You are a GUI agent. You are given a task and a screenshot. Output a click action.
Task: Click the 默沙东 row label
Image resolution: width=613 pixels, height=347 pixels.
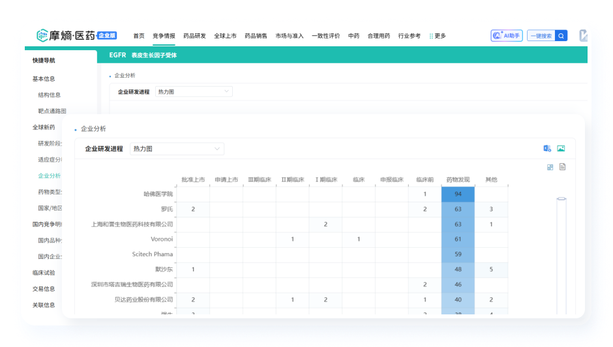[x=164, y=269]
